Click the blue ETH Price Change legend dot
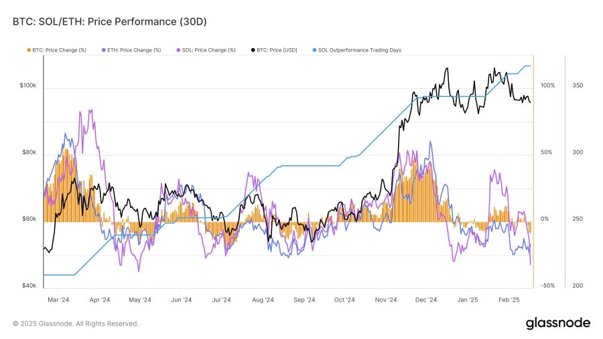603x339 pixels. pyautogui.click(x=103, y=50)
